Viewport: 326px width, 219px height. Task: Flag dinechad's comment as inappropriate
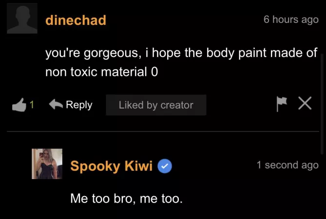282,104
